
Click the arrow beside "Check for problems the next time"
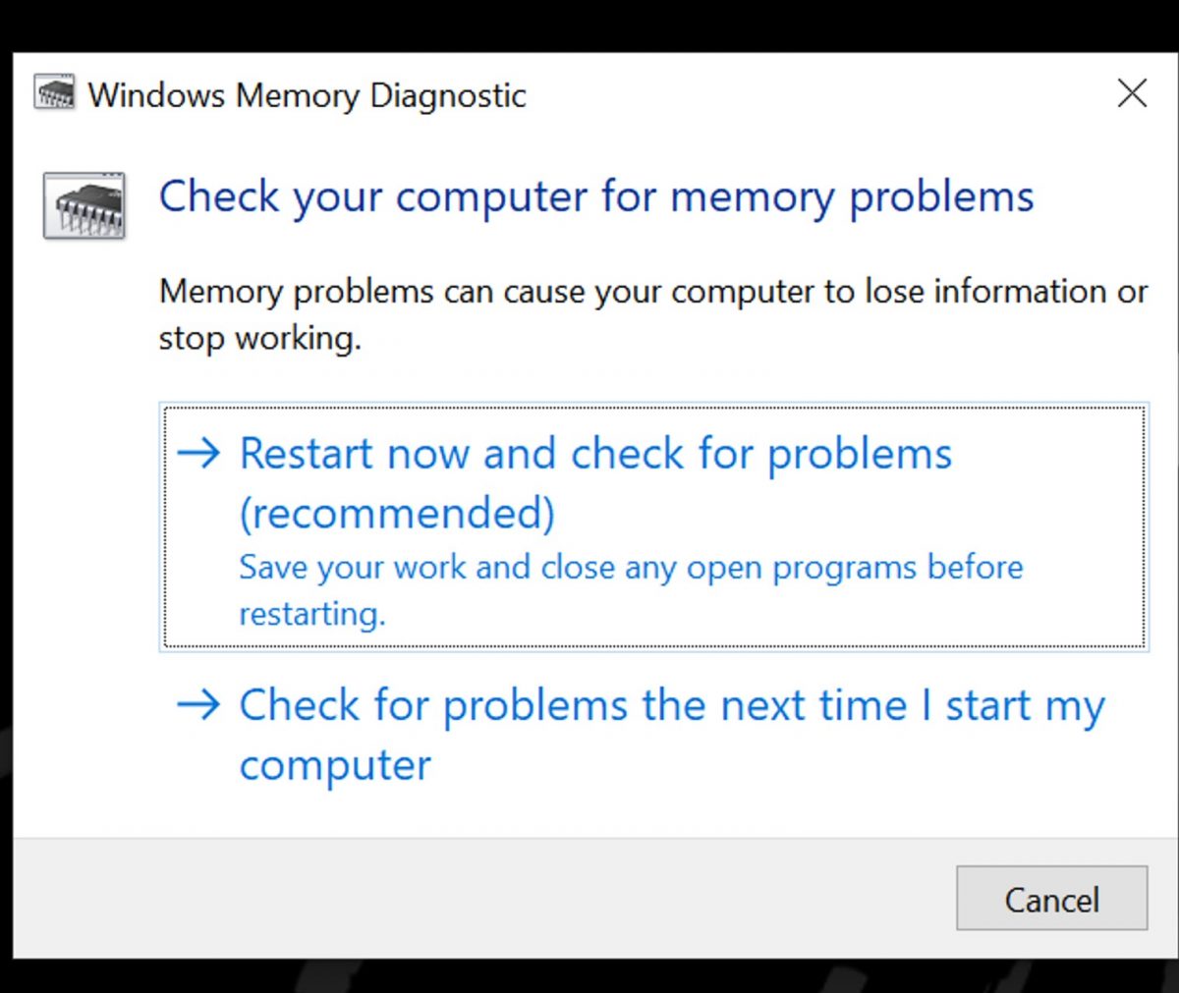198,704
